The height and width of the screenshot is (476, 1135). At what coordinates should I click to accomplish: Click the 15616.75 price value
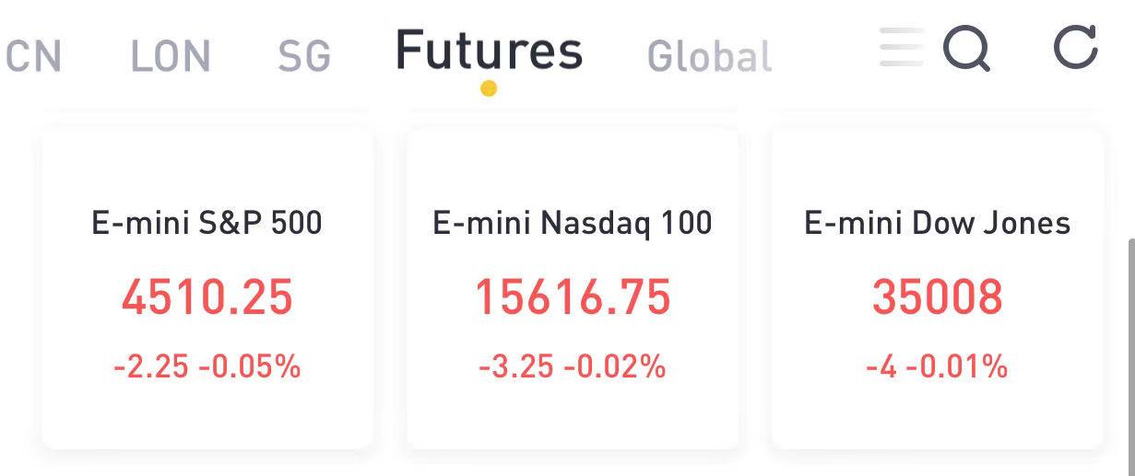(x=573, y=297)
